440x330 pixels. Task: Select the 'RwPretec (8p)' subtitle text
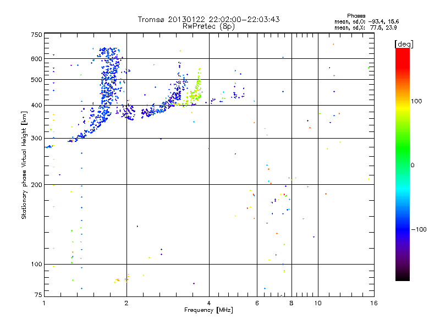click(x=208, y=26)
